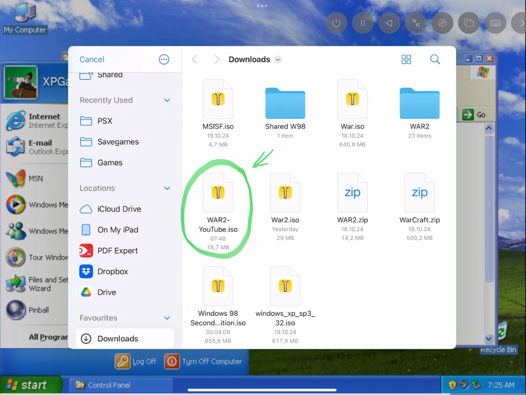Image resolution: width=526 pixels, height=395 pixels.
Task: Start the Tour Windows XP entry
Action: click(36, 257)
